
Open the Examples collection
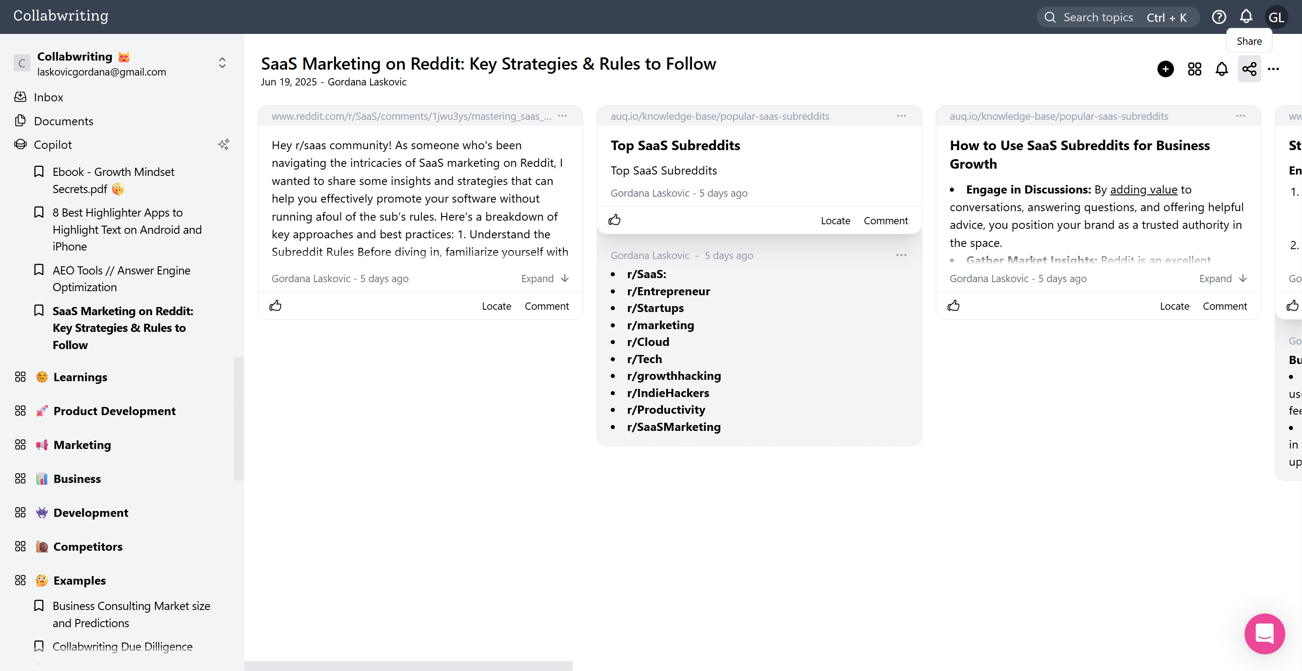[x=80, y=580]
